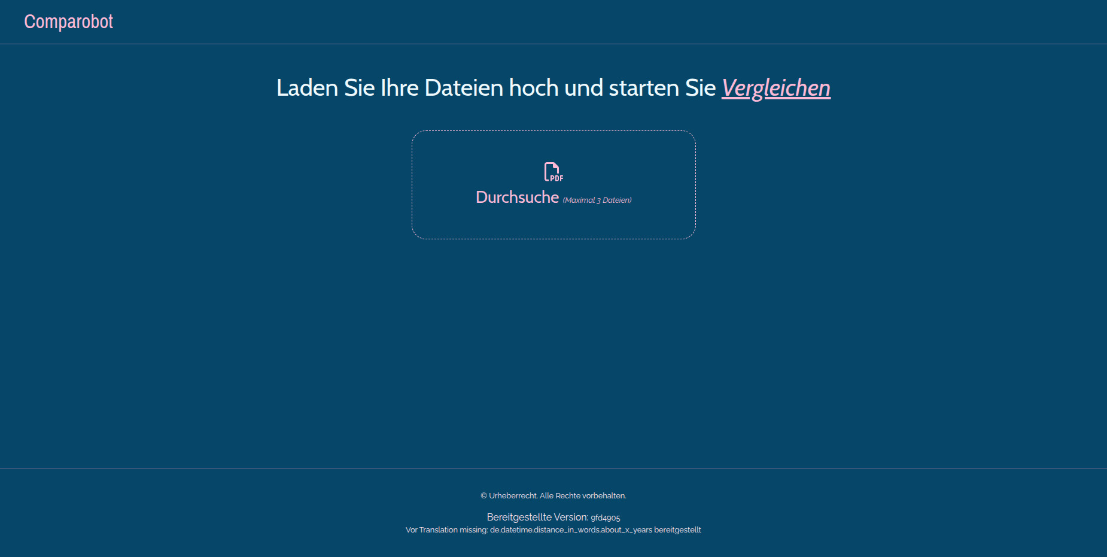
Task: Click the page heading about uploading Dateien
Action: tap(553, 88)
